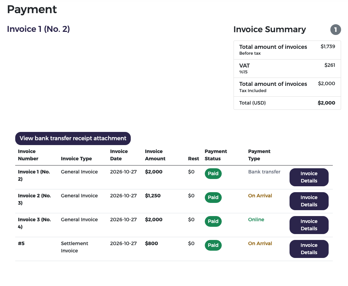
Task: Open Invoice Details for Invoice 1 (No. 2)
Action: (x=309, y=177)
